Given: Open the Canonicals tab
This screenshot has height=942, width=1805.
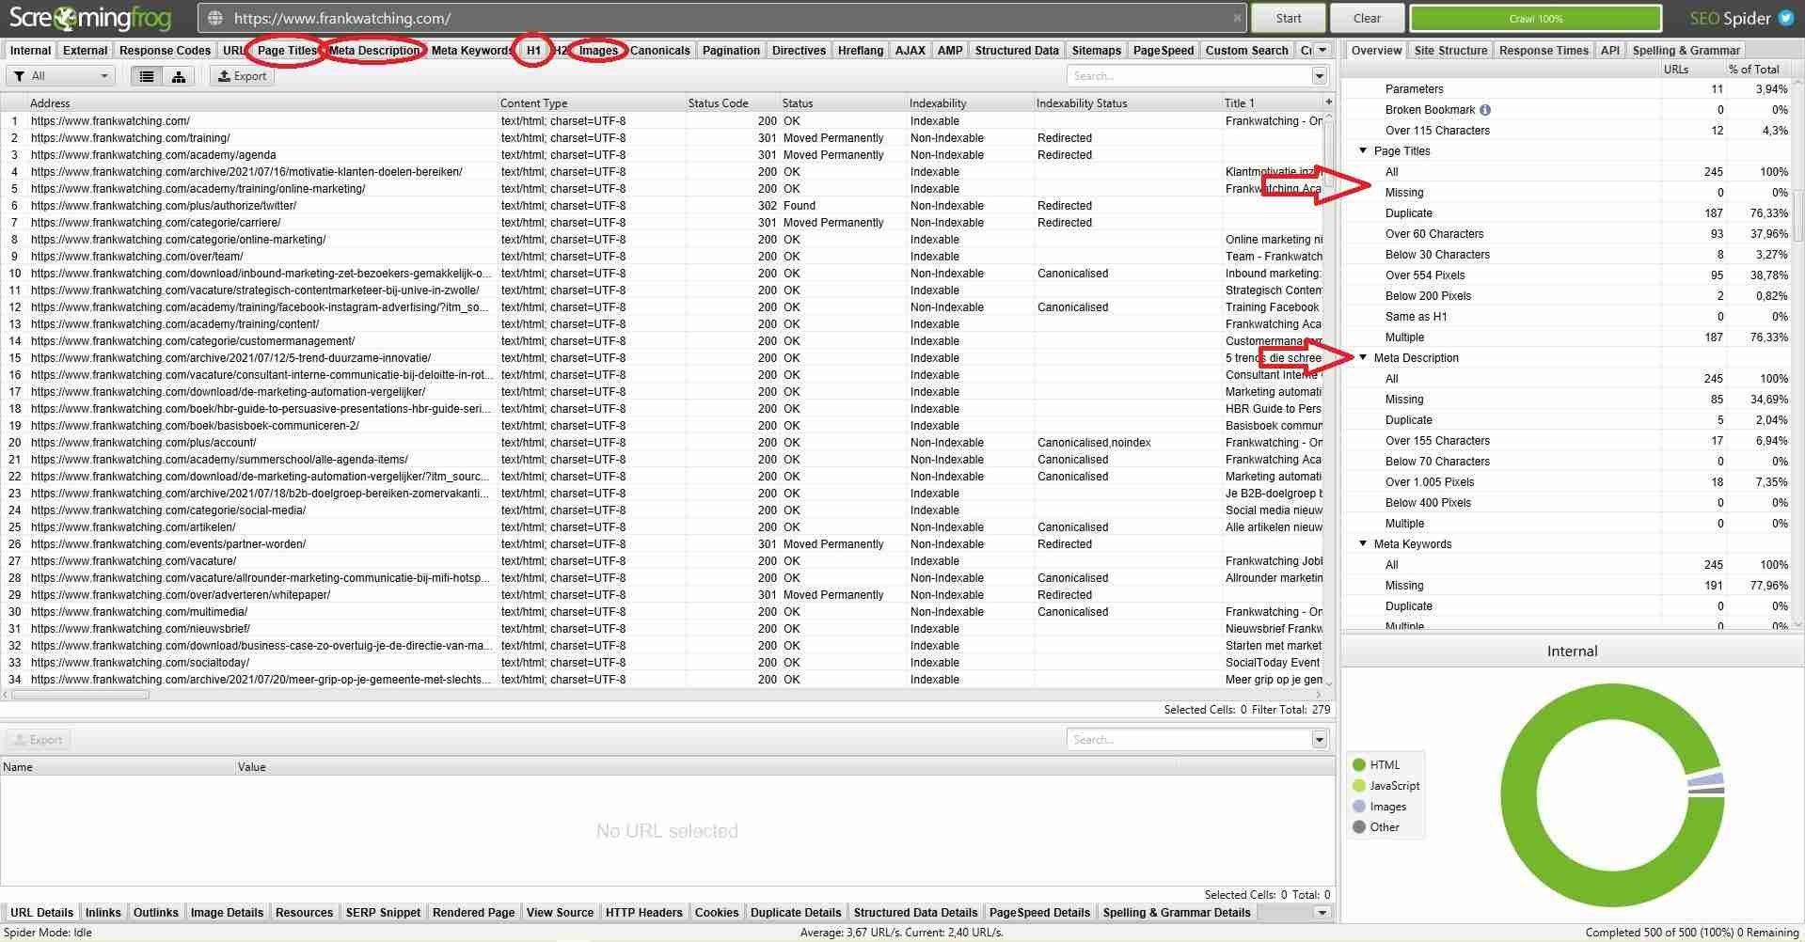Looking at the screenshot, I should tap(659, 51).
